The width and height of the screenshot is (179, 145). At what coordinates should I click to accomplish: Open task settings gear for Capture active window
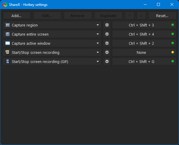pos(107,43)
